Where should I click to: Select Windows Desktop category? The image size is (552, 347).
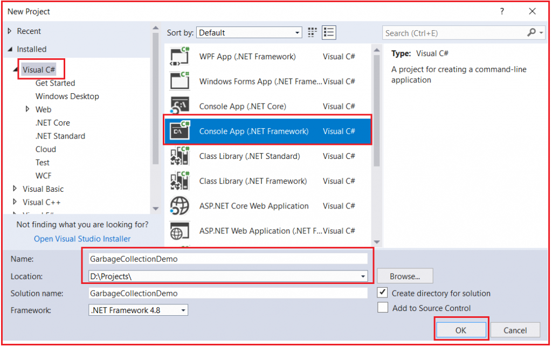[67, 96]
